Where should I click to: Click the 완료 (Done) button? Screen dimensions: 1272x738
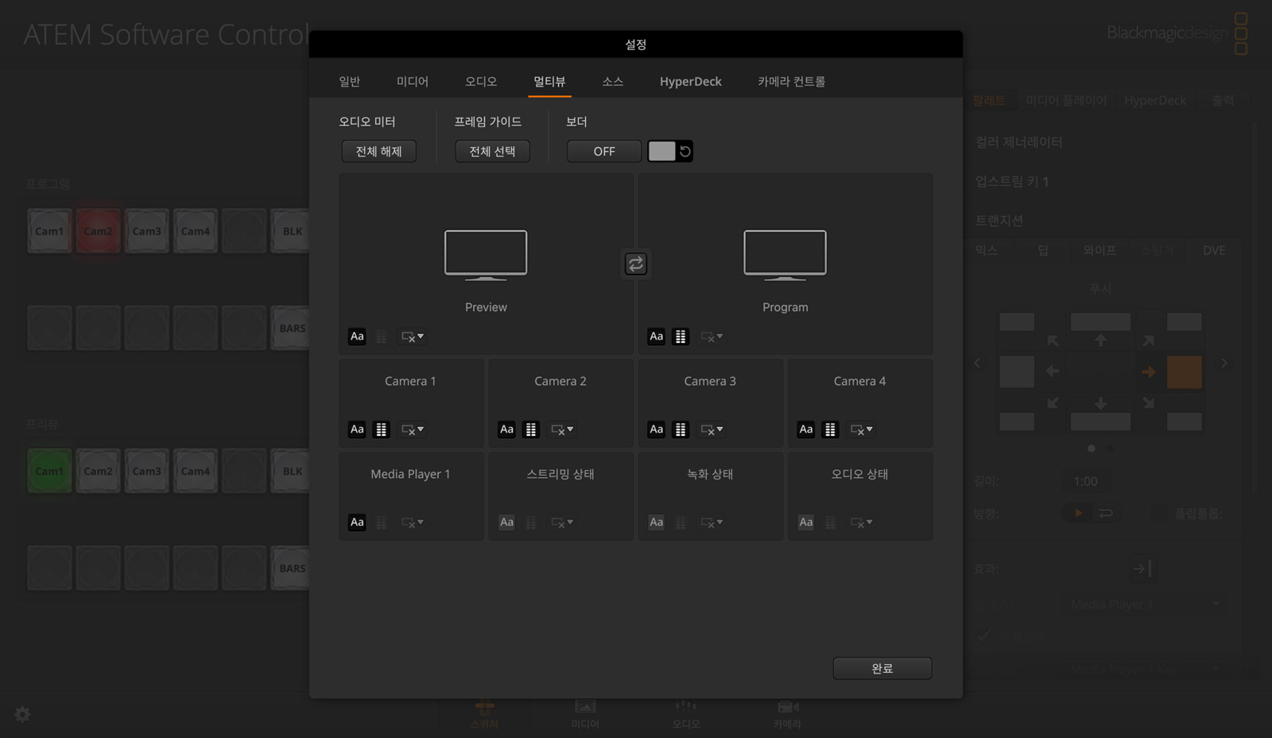pyautogui.click(x=882, y=668)
